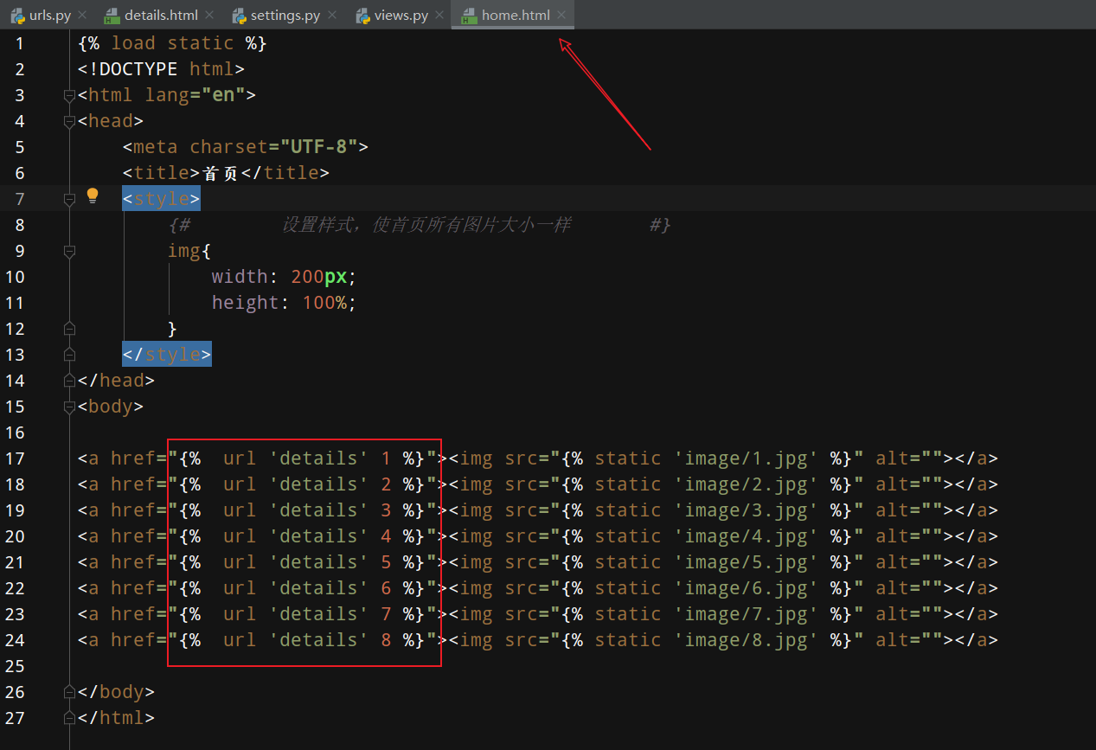The image size is (1096, 750).
Task: Collapse the img rule fold on line 9
Action: point(70,251)
